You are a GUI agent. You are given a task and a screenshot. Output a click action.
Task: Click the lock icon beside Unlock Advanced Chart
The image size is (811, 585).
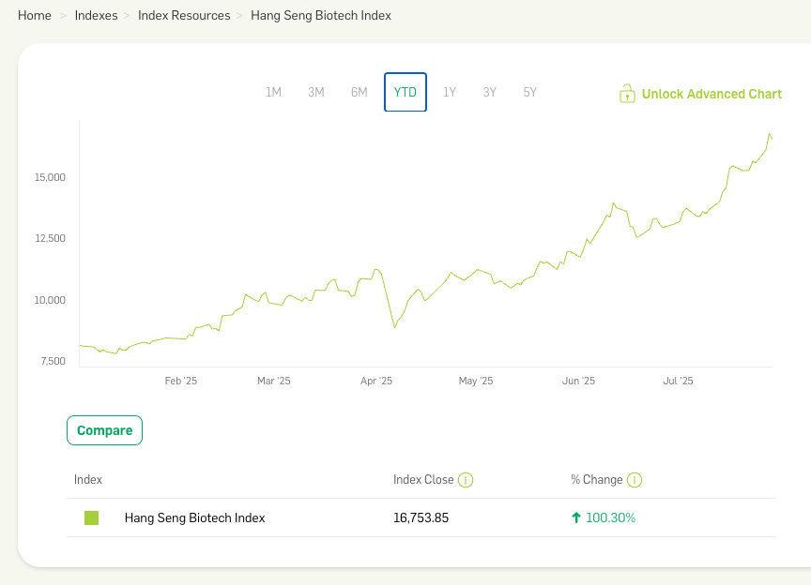[x=627, y=93]
